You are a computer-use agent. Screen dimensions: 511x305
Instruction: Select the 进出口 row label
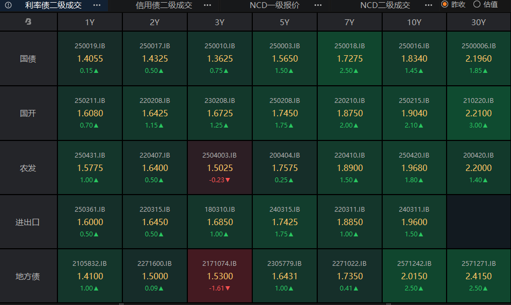tap(28, 222)
